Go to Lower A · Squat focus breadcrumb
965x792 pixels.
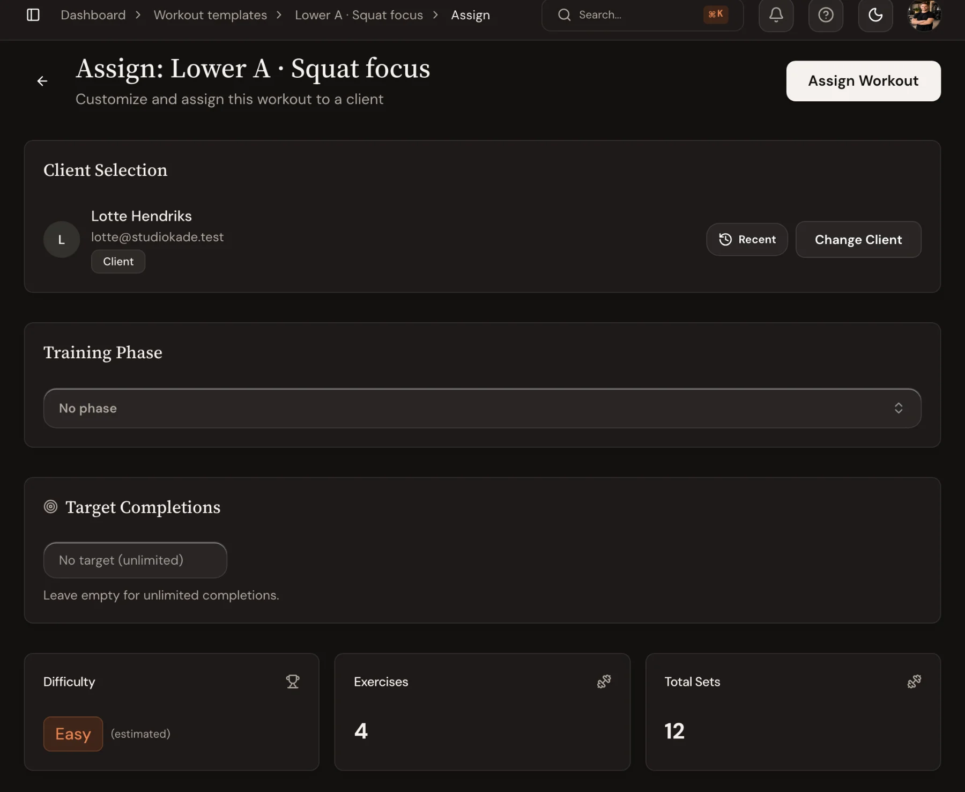pos(359,15)
